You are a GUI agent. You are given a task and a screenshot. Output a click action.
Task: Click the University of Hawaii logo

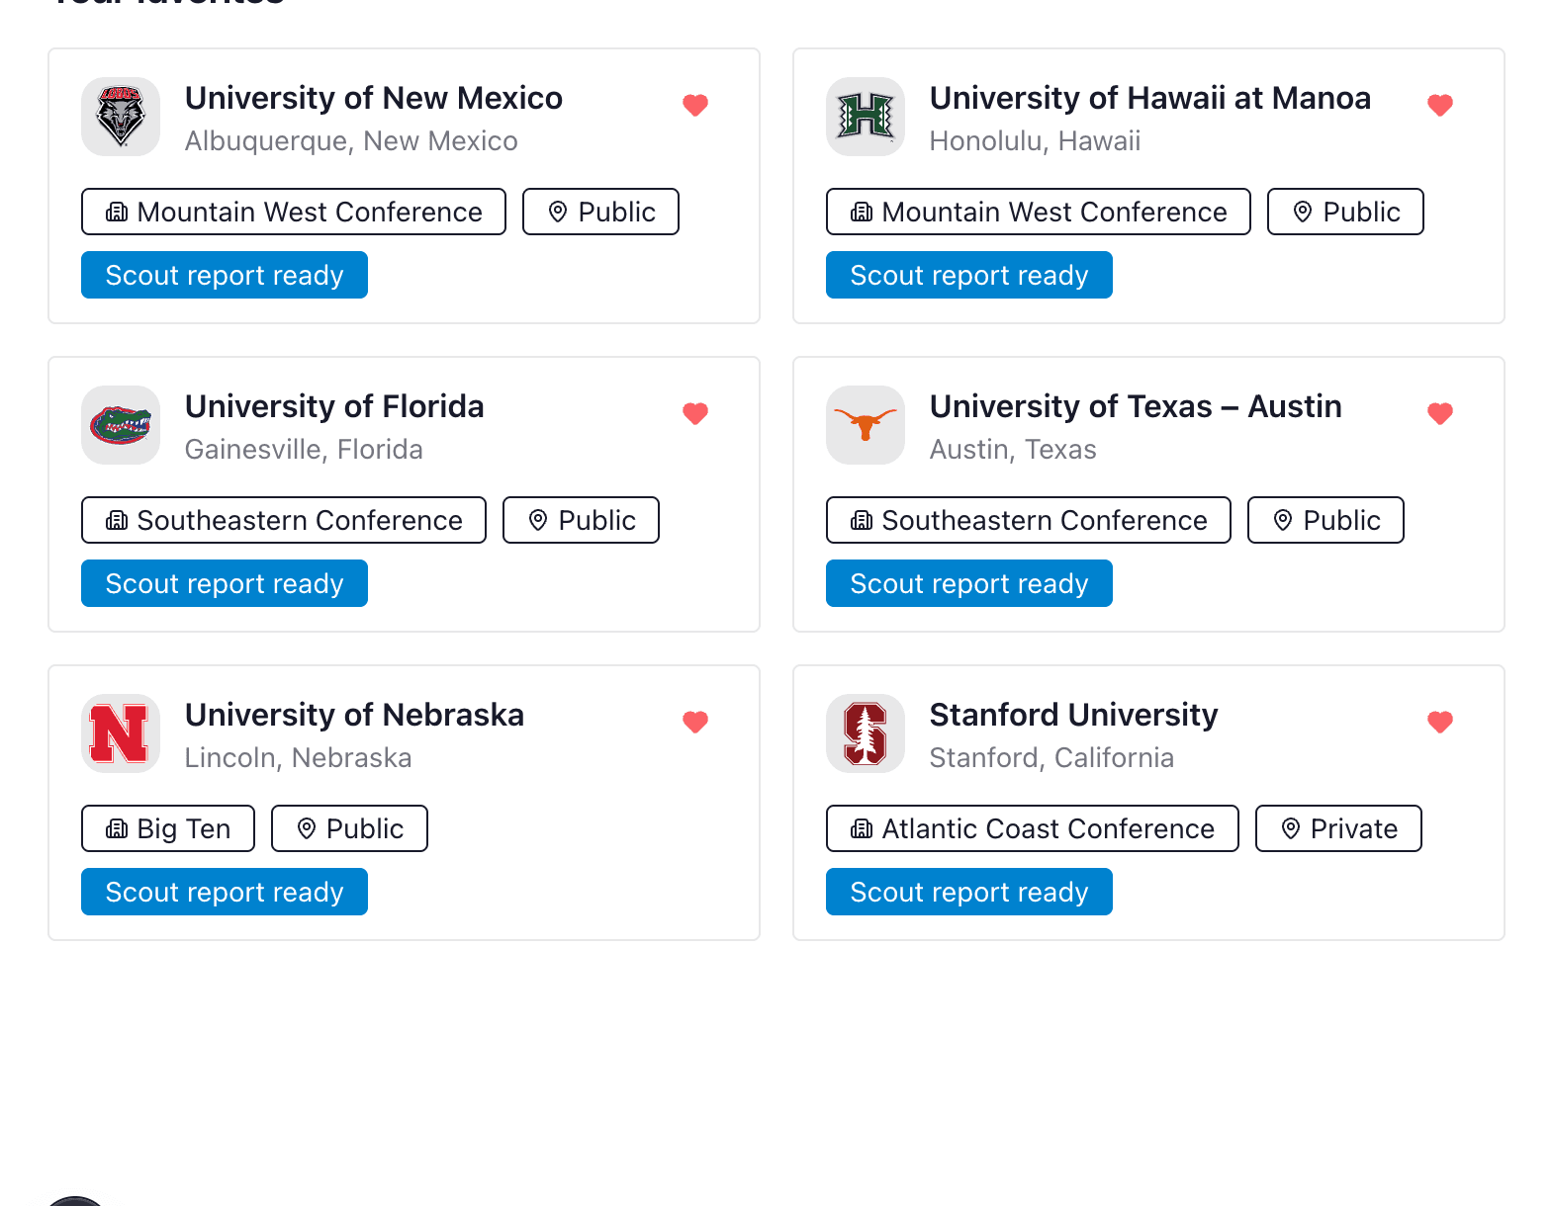pos(865,117)
